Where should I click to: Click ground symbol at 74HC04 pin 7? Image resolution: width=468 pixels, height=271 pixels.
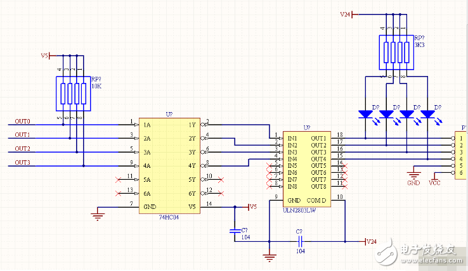tap(97, 215)
